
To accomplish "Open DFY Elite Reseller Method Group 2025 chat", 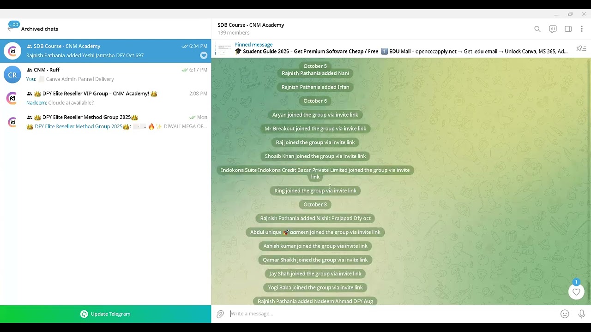I will (x=105, y=122).
